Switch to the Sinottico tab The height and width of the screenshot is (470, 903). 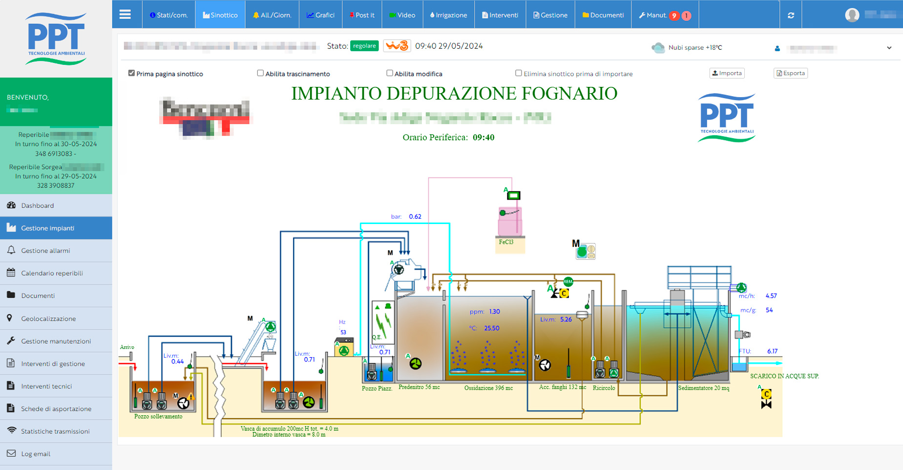point(220,15)
